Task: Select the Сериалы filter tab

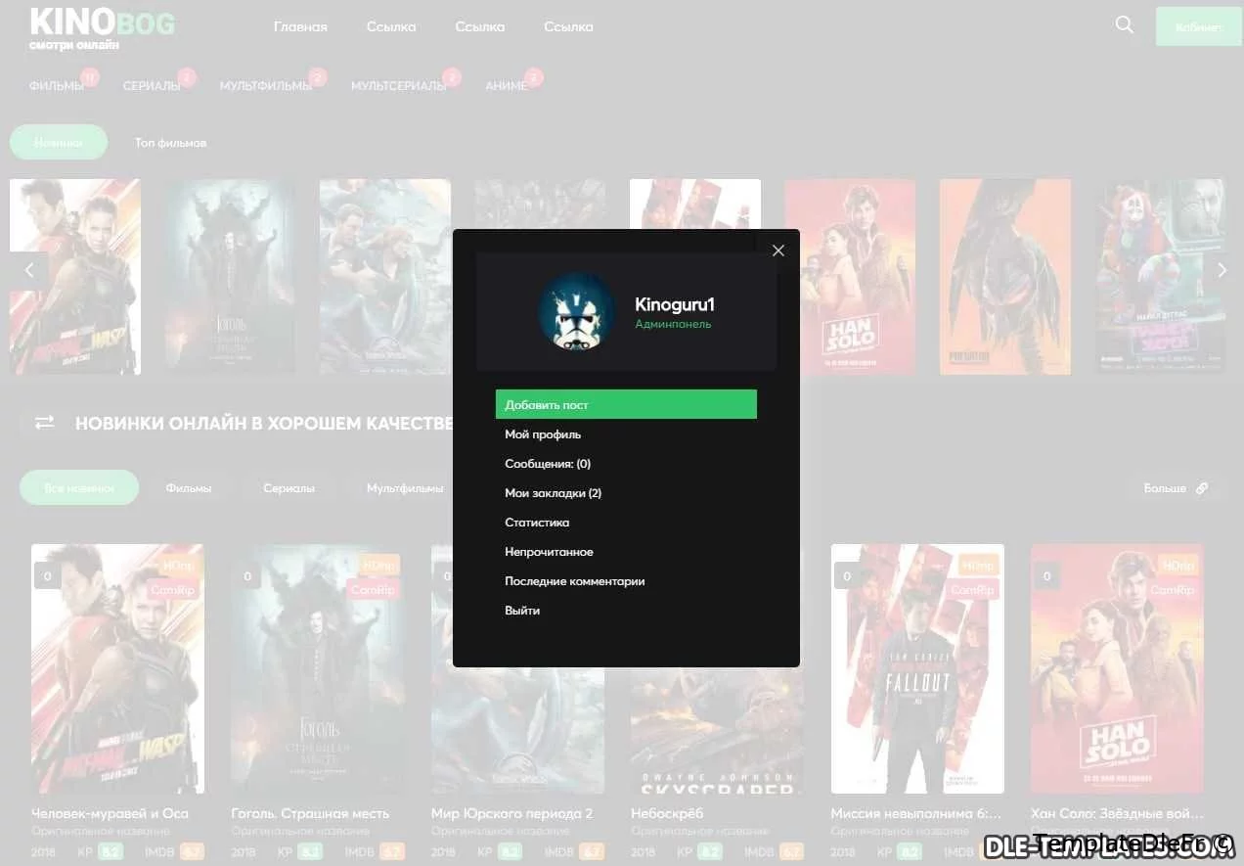Action: point(289,488)
